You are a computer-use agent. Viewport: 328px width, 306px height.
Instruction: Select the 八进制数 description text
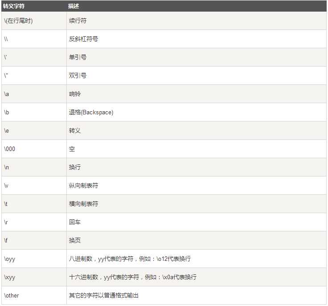coord(130,259)
